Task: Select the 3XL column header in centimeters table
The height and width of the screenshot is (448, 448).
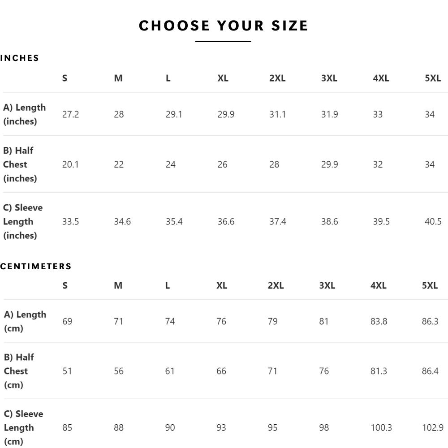Action: tap(327, 285)
